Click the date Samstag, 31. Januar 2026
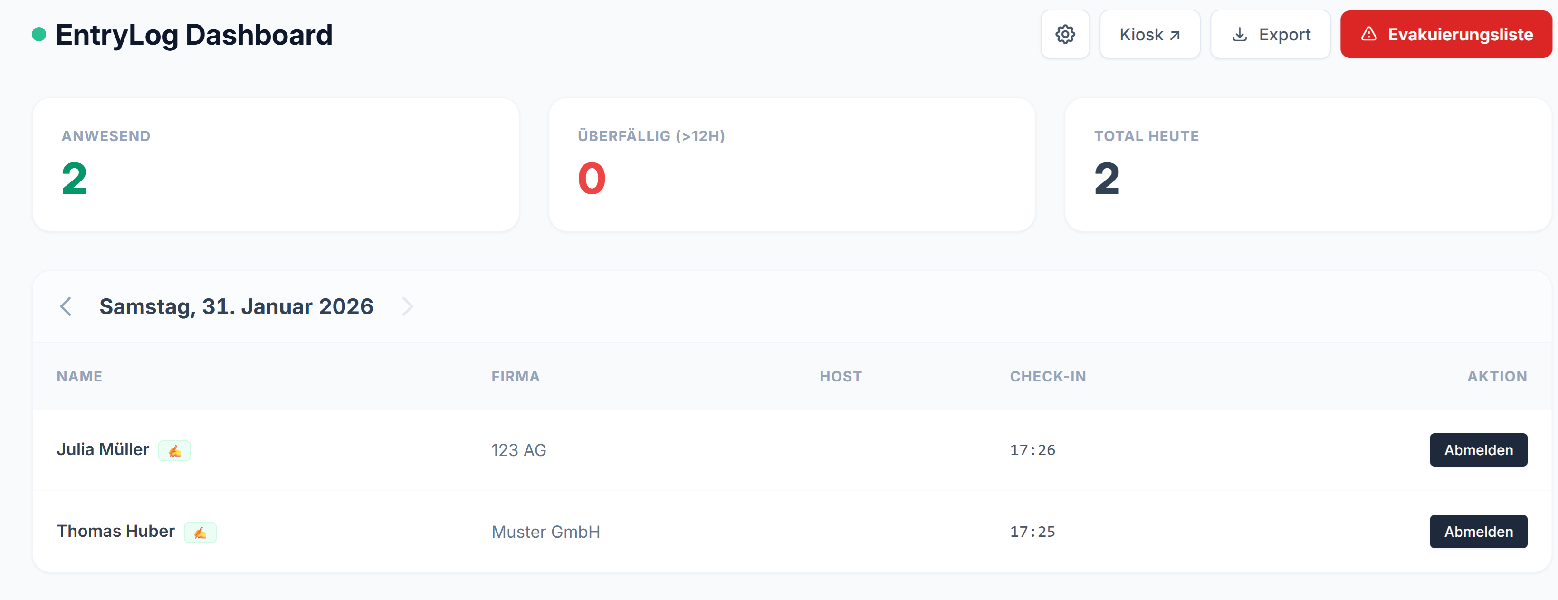The height and width of the screenshot is (600, 1558). (236, 307)
